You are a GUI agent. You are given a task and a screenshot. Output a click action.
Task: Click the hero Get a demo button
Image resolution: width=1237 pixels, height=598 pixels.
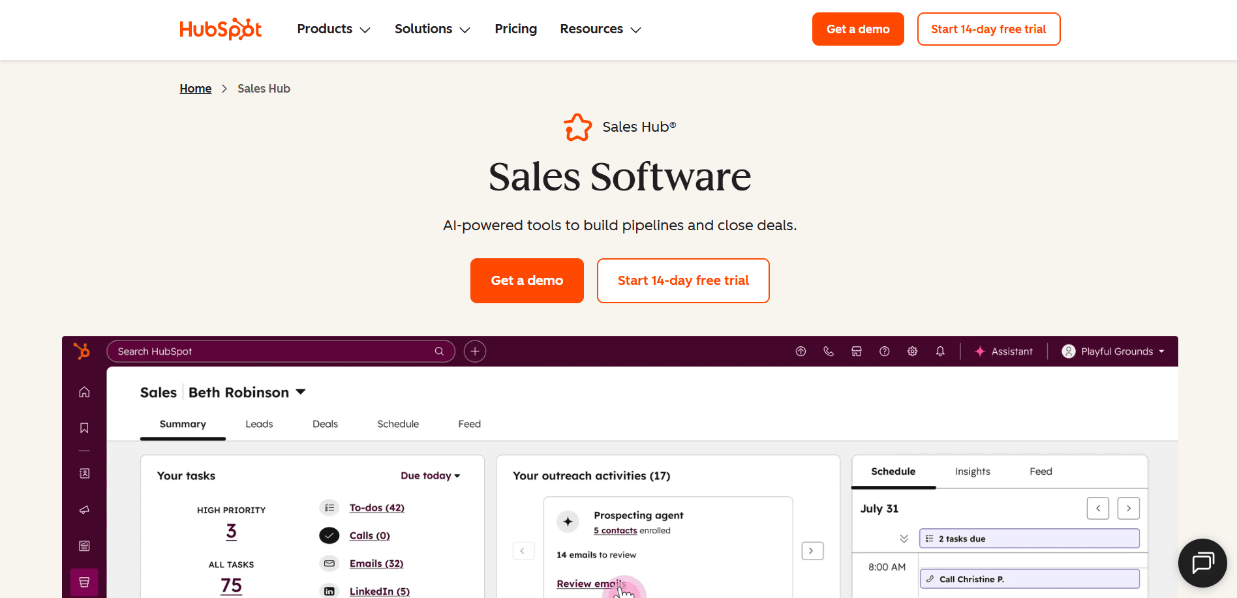click(x=527, y=280)
